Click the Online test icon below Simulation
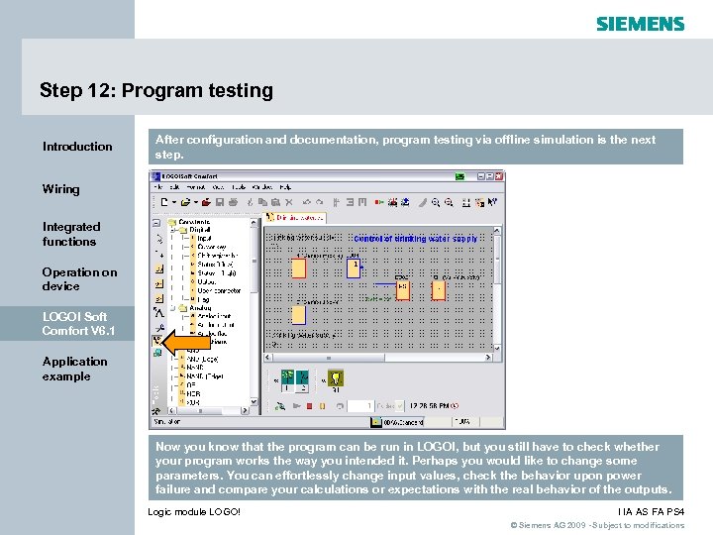The height and width of the screenshot is (535, 713). (x=157, y=353)
